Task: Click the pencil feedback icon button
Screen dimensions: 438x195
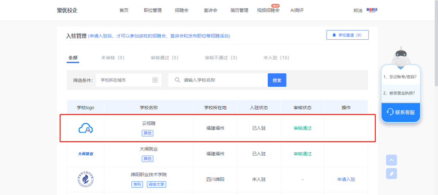Action: [x=391, y=173]
